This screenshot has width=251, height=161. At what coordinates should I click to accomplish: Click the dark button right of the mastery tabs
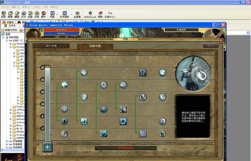click(x=210, y=46)
